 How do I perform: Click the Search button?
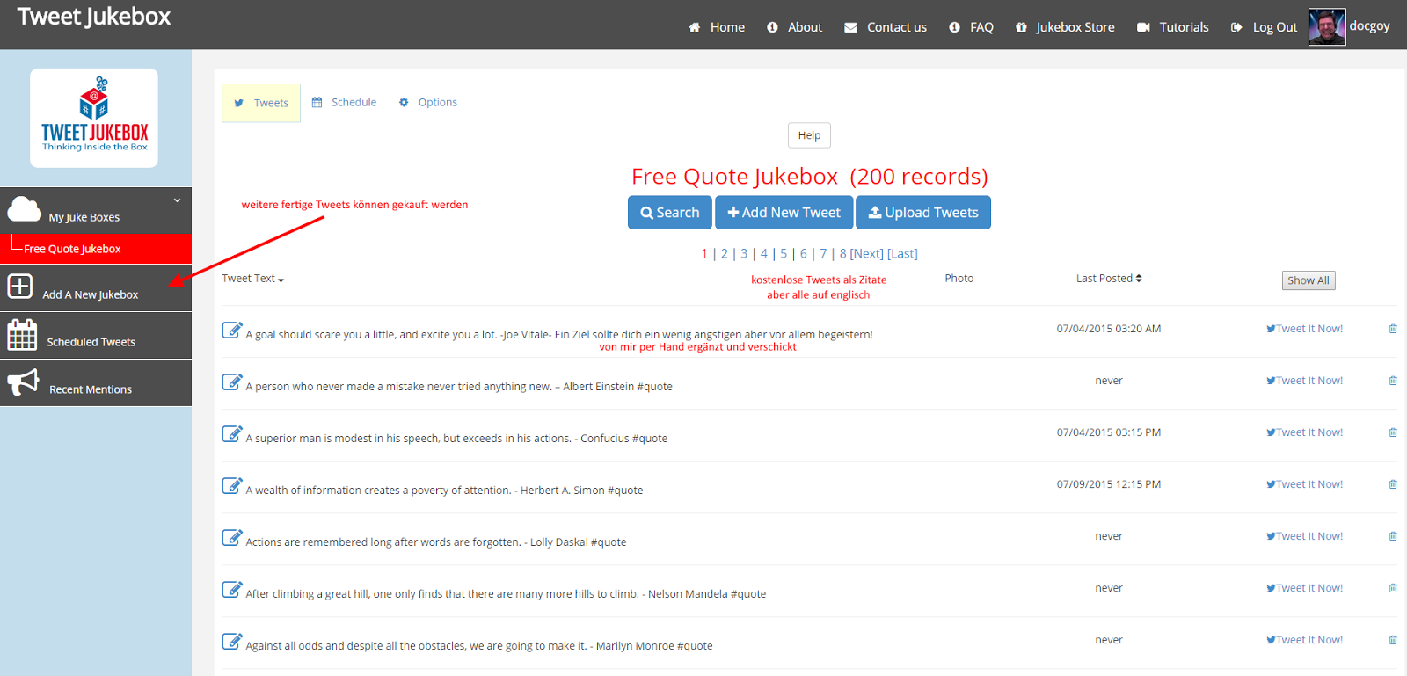click(x=670, y=213)
